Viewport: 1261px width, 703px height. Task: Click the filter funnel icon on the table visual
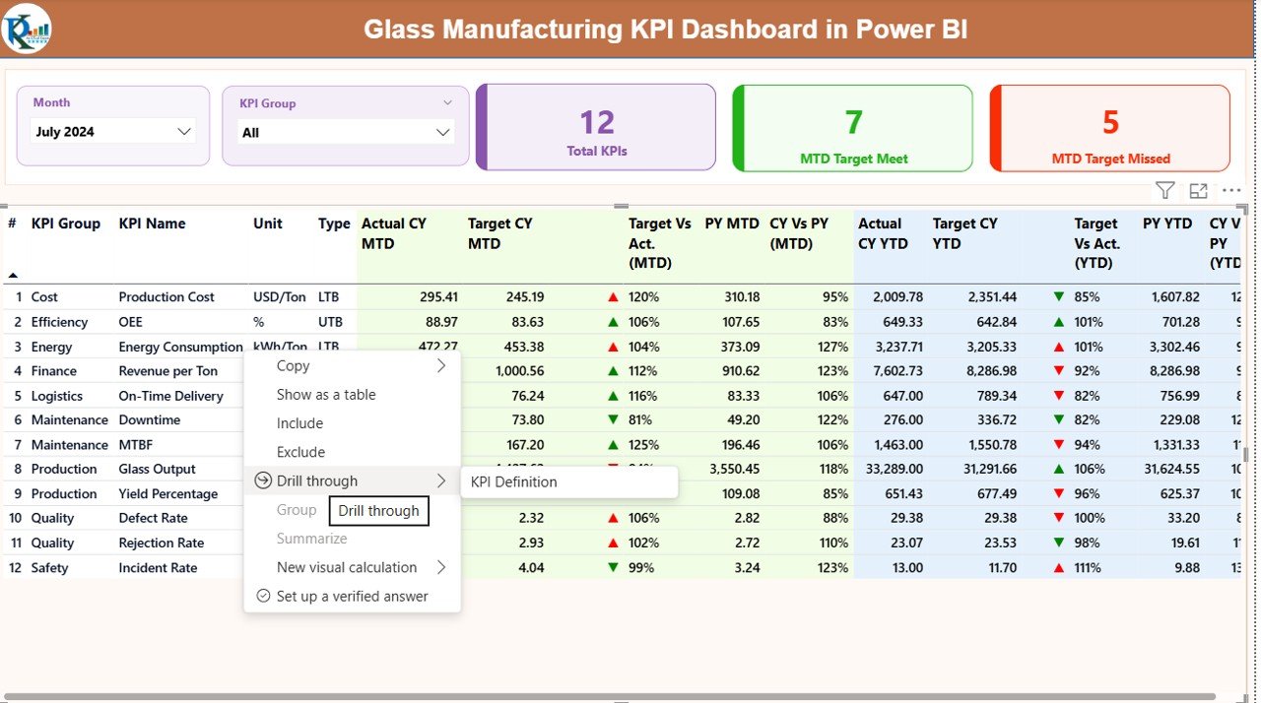pyautogui.click(x=1164, y=189)
